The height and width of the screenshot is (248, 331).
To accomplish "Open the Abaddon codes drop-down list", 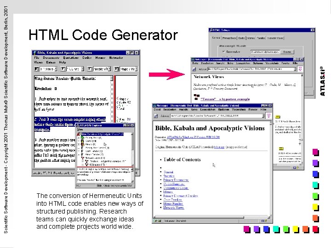I will click(x=102, y=69).
